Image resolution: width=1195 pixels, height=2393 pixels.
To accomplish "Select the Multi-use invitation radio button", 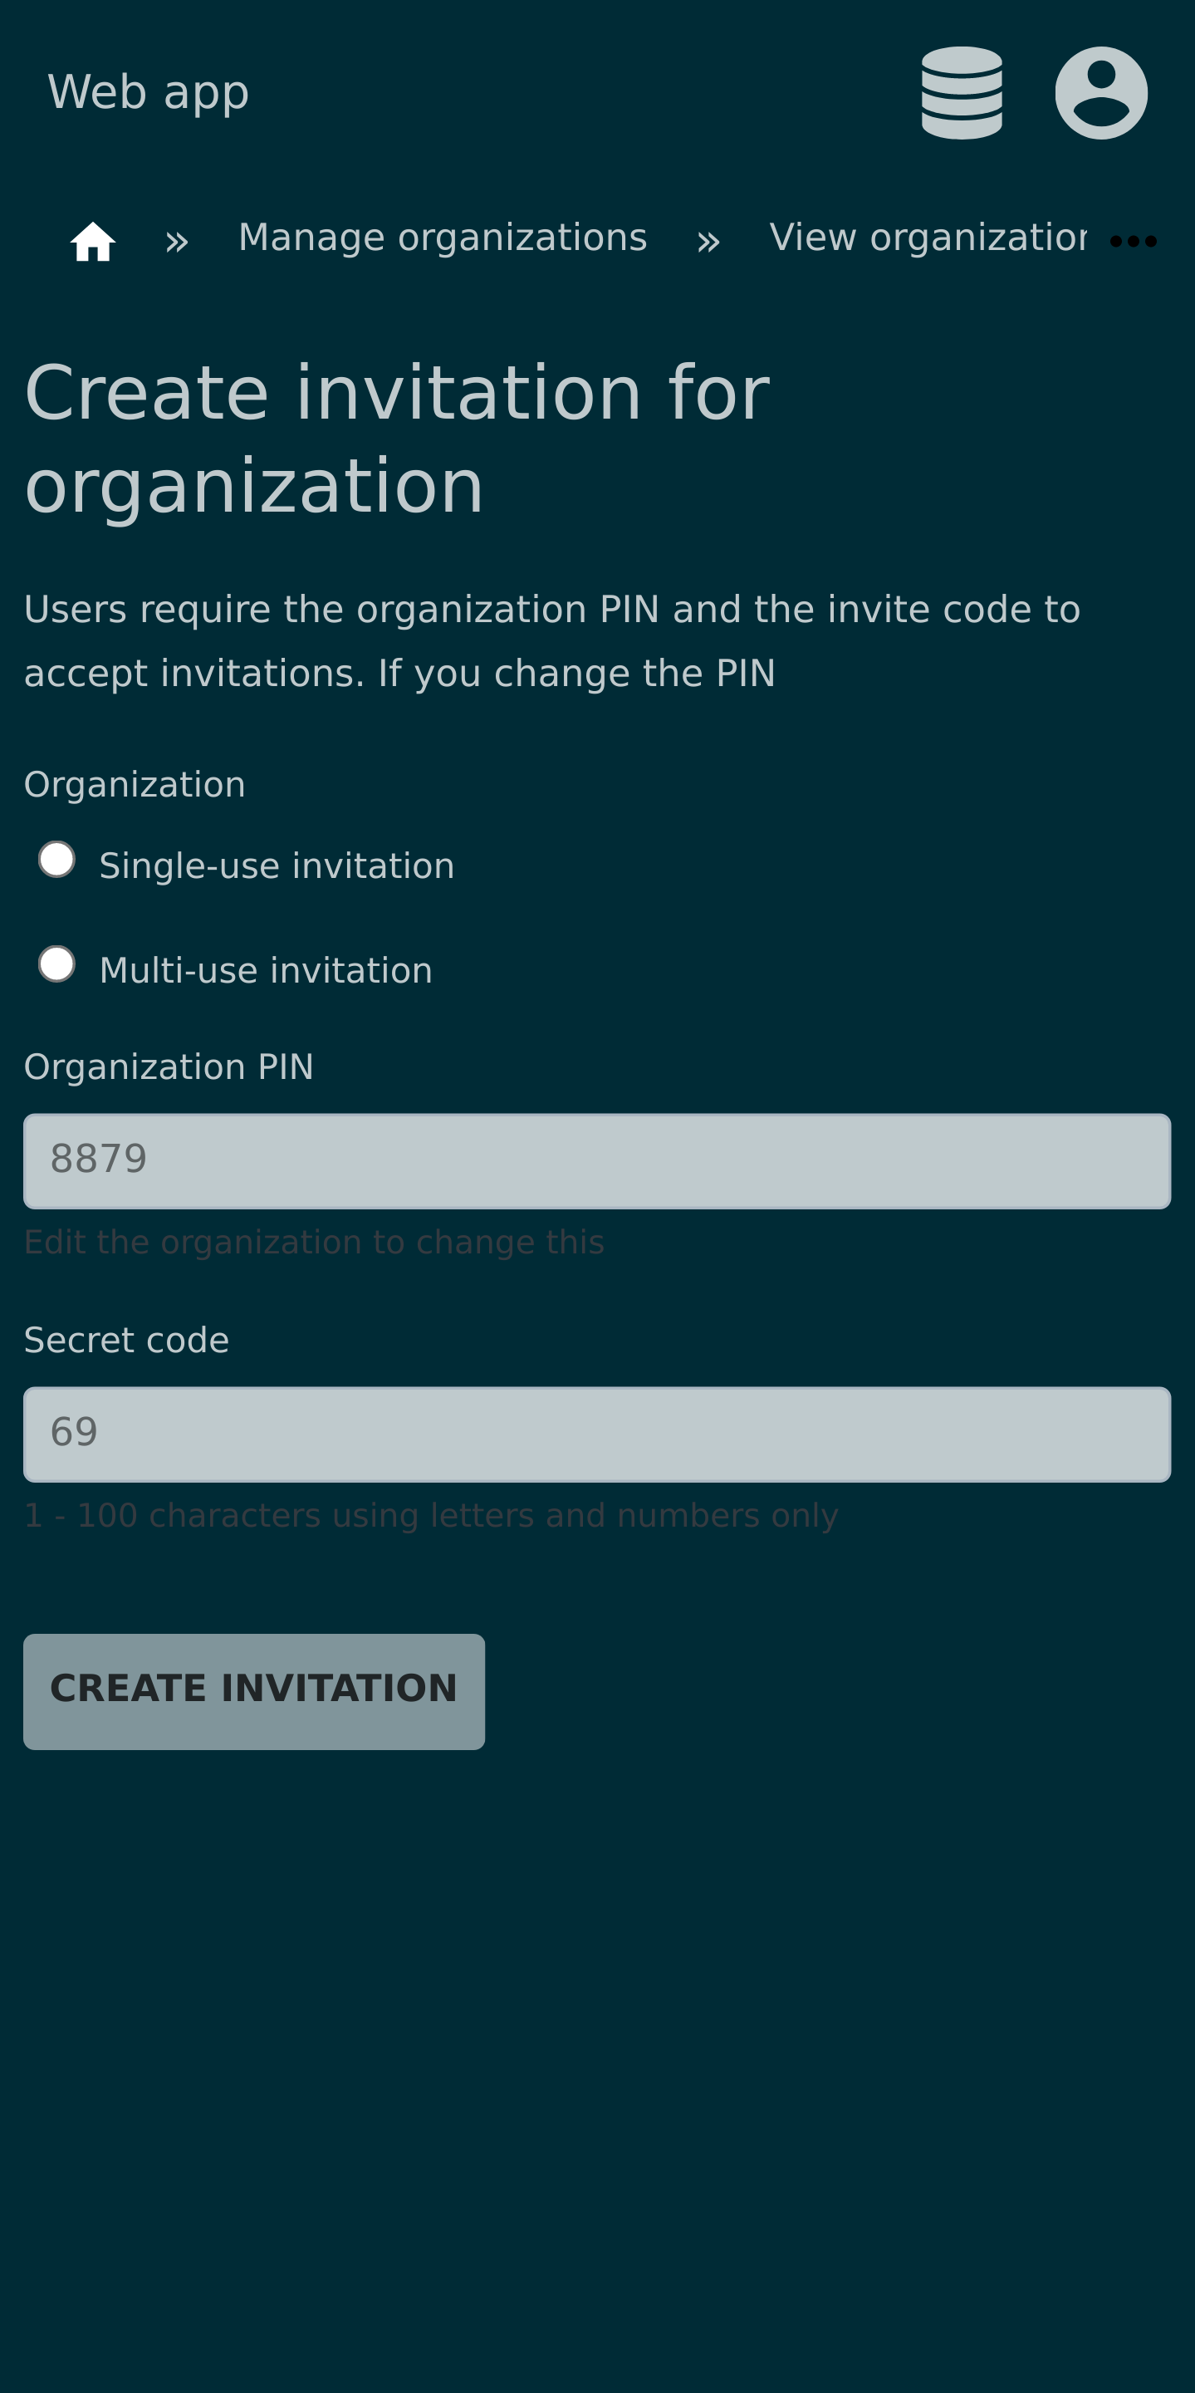I will (x=56, y=964).
